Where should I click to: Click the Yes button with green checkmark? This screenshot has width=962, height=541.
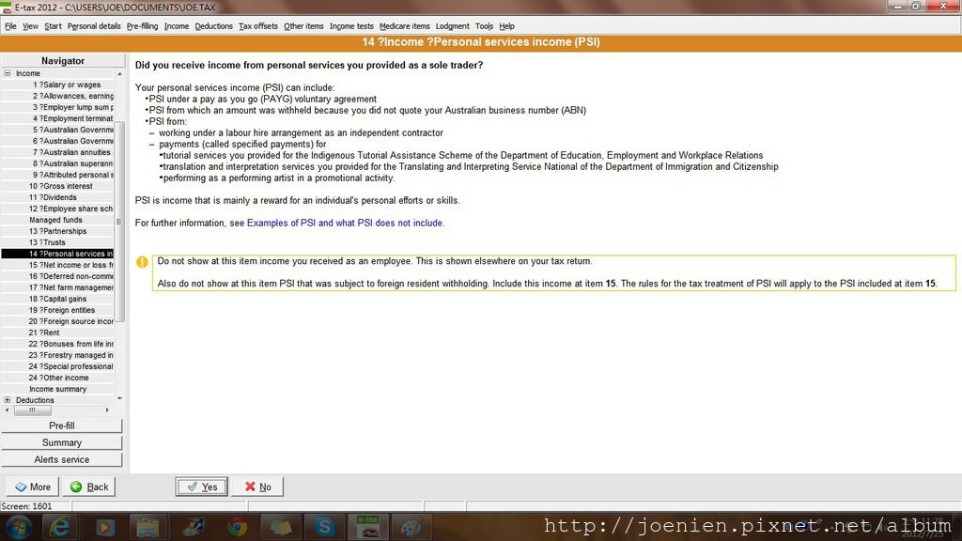click(x=202, y=487)
